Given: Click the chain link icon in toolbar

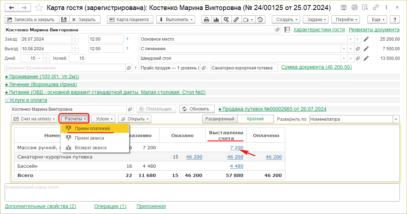Looking at the screenshot, I should [x=236, y=20].
